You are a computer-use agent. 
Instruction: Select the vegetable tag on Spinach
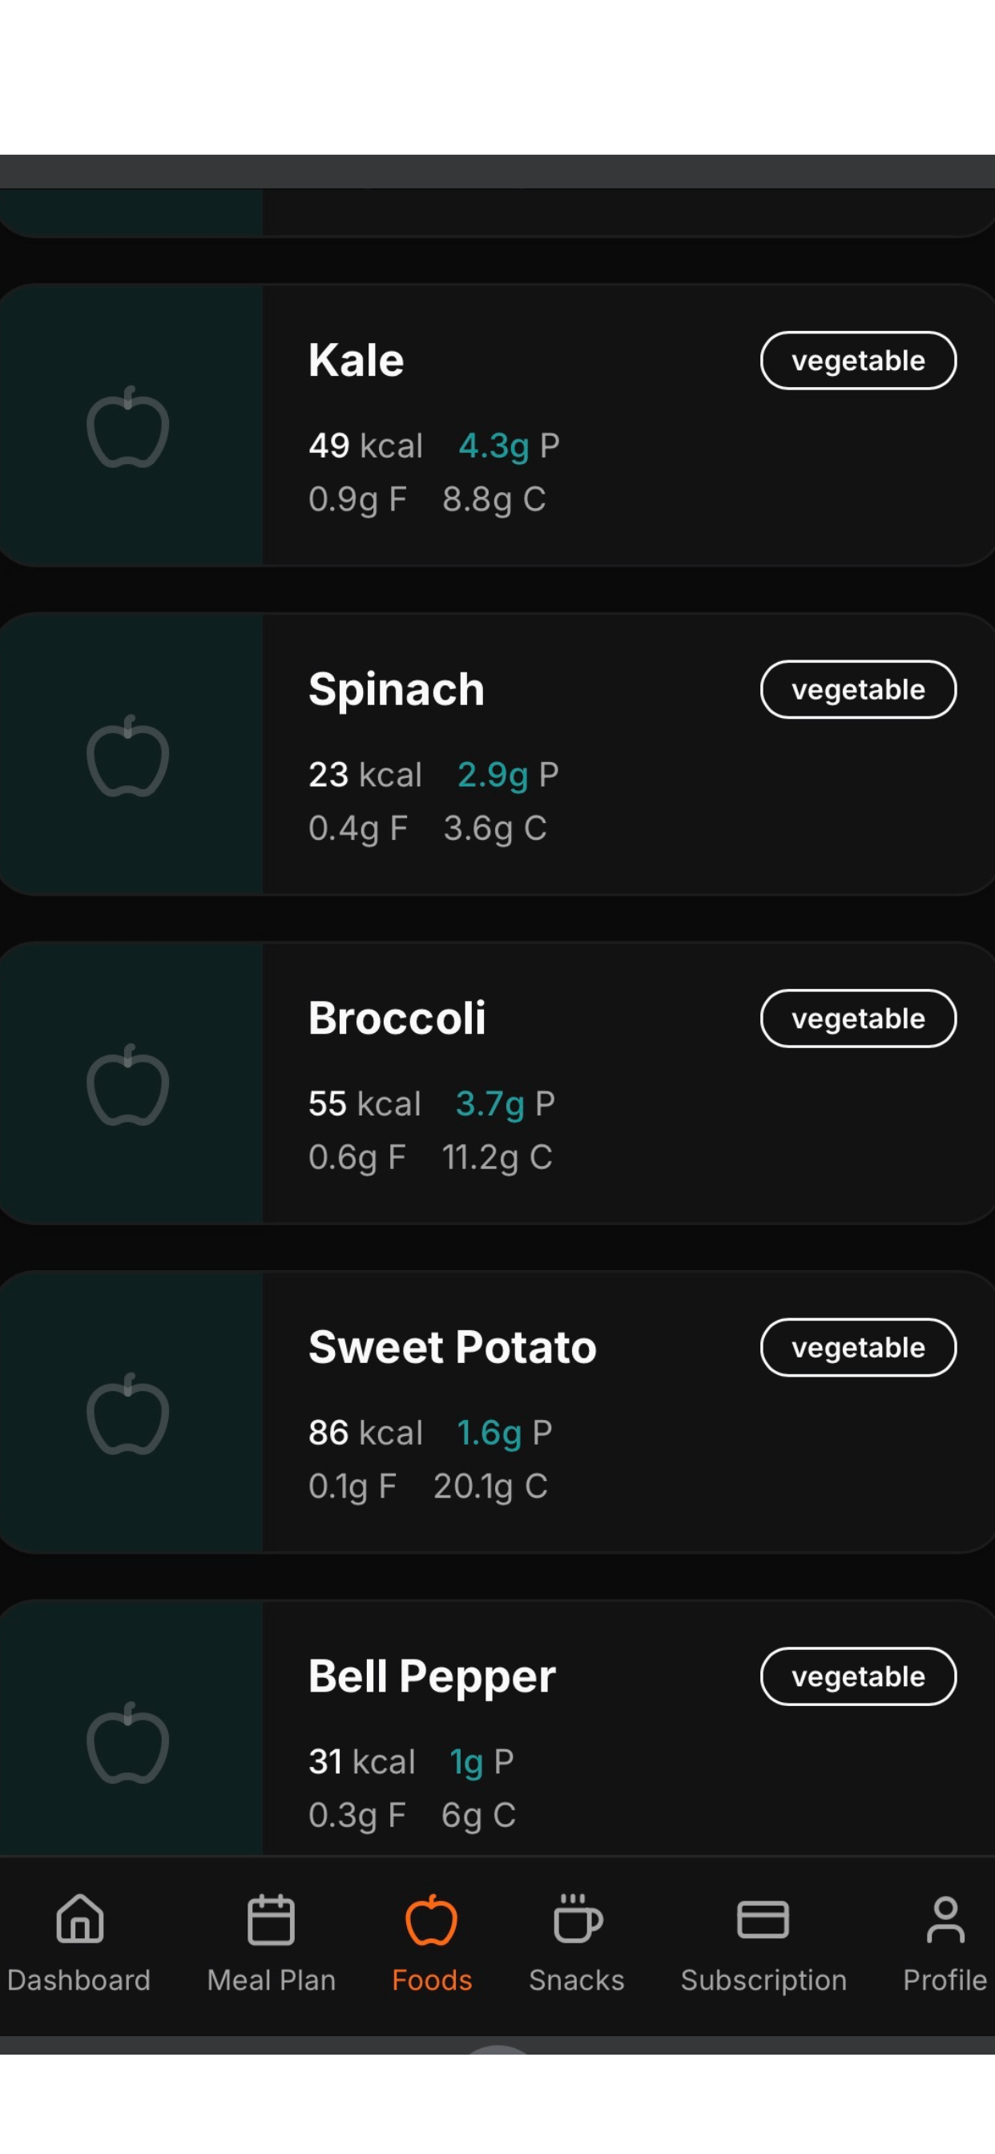pyautogui.click(x=858, y=690)
